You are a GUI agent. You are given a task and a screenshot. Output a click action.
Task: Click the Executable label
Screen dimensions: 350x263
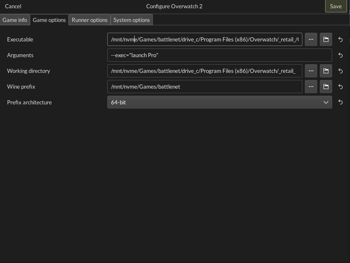click(20, 39)
